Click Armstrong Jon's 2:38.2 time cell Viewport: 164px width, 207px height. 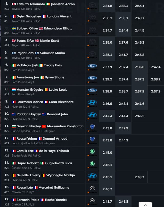point(156,79)
